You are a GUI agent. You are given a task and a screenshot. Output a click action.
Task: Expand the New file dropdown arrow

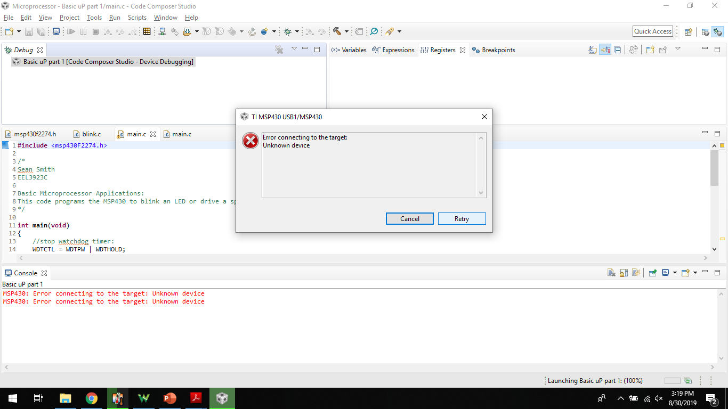coord(19,32)
